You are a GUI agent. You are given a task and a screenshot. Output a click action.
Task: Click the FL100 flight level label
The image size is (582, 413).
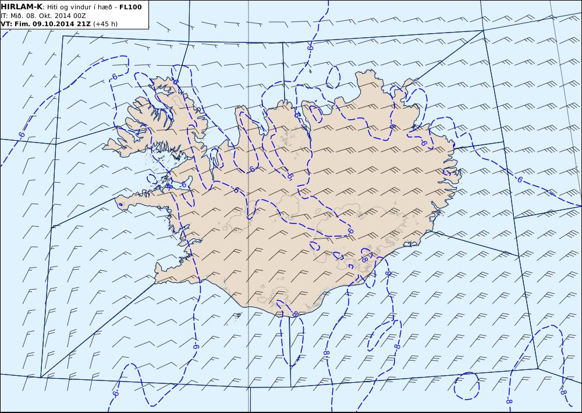pos(130,7)
